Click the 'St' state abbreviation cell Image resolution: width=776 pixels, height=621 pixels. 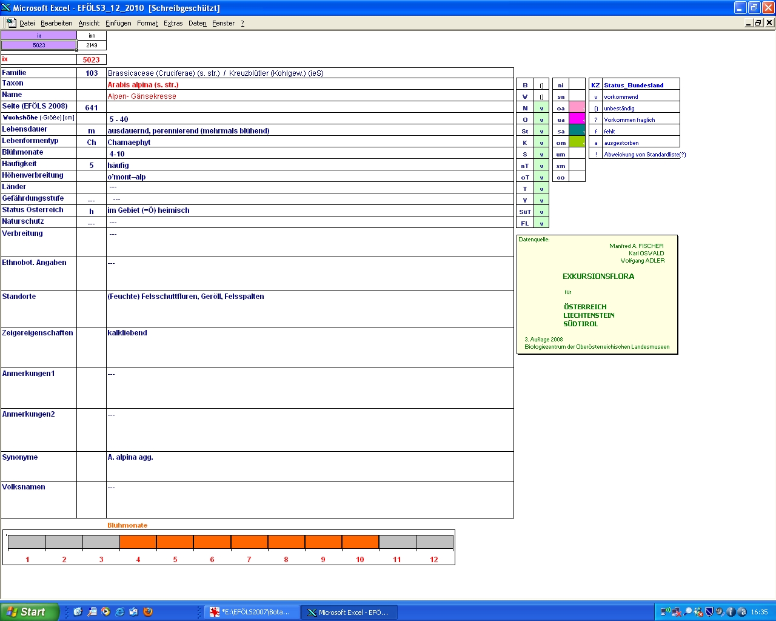(525, 131)
